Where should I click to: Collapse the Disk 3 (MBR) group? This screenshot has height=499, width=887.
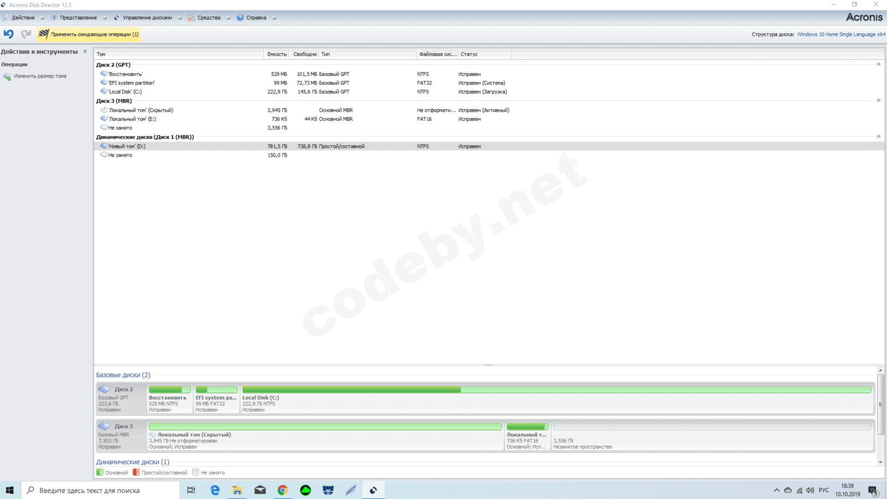click(878, 101)
